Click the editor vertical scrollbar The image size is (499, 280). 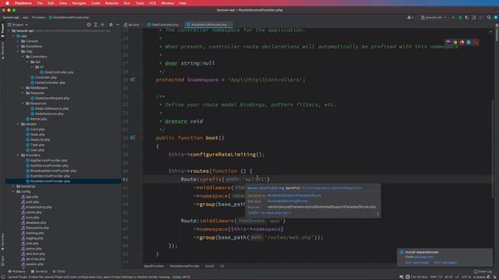(493, 149)
